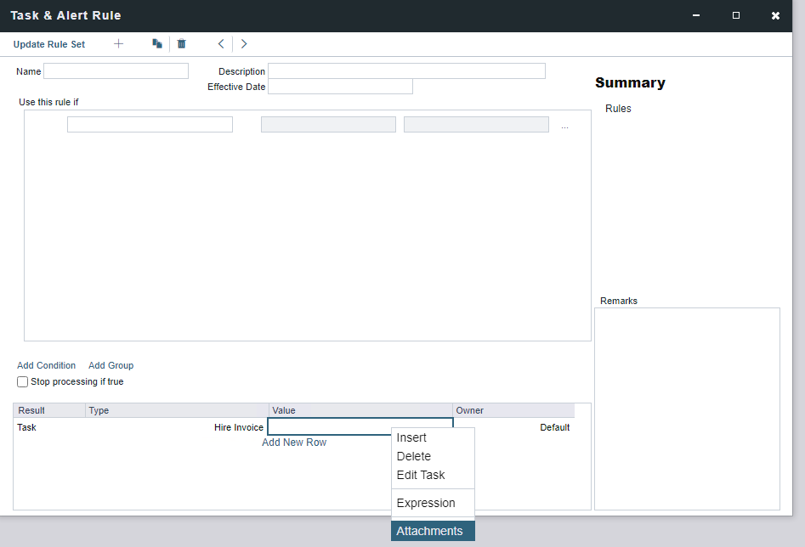Minimize the Task & Alert Rule window
The image size is (805, 547).
tap(696, 15)
